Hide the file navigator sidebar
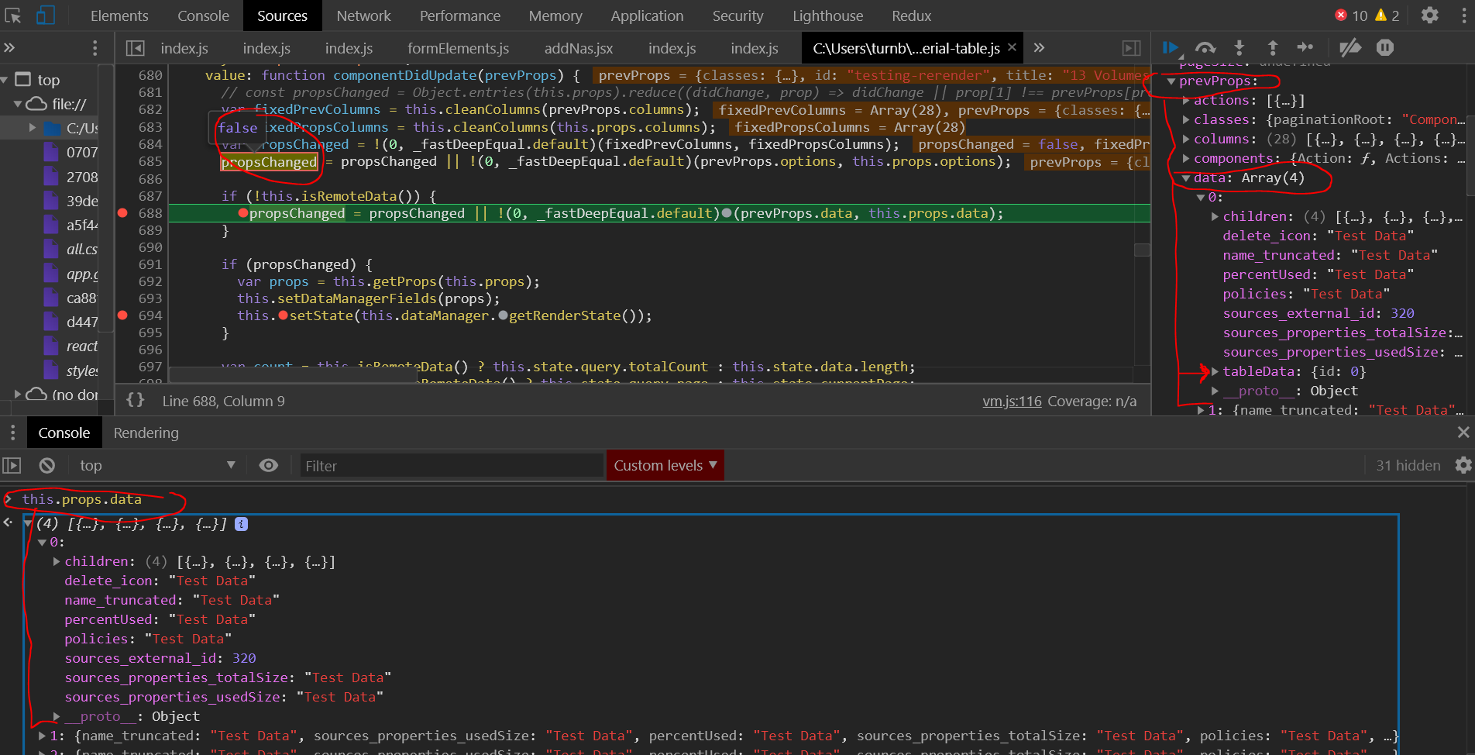 135,47
